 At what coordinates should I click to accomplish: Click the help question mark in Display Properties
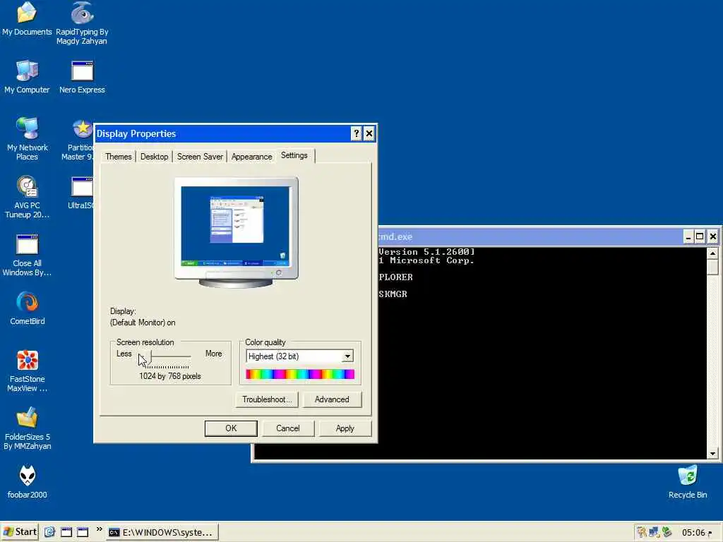pyautogui.click(x=356, y=133)
